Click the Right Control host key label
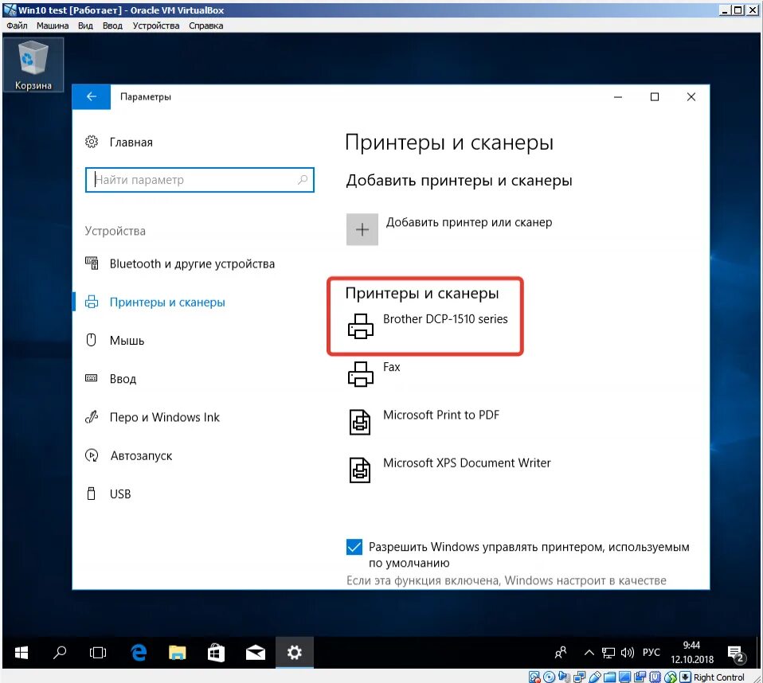Viewport: 763px width, 683px height. 718,677
